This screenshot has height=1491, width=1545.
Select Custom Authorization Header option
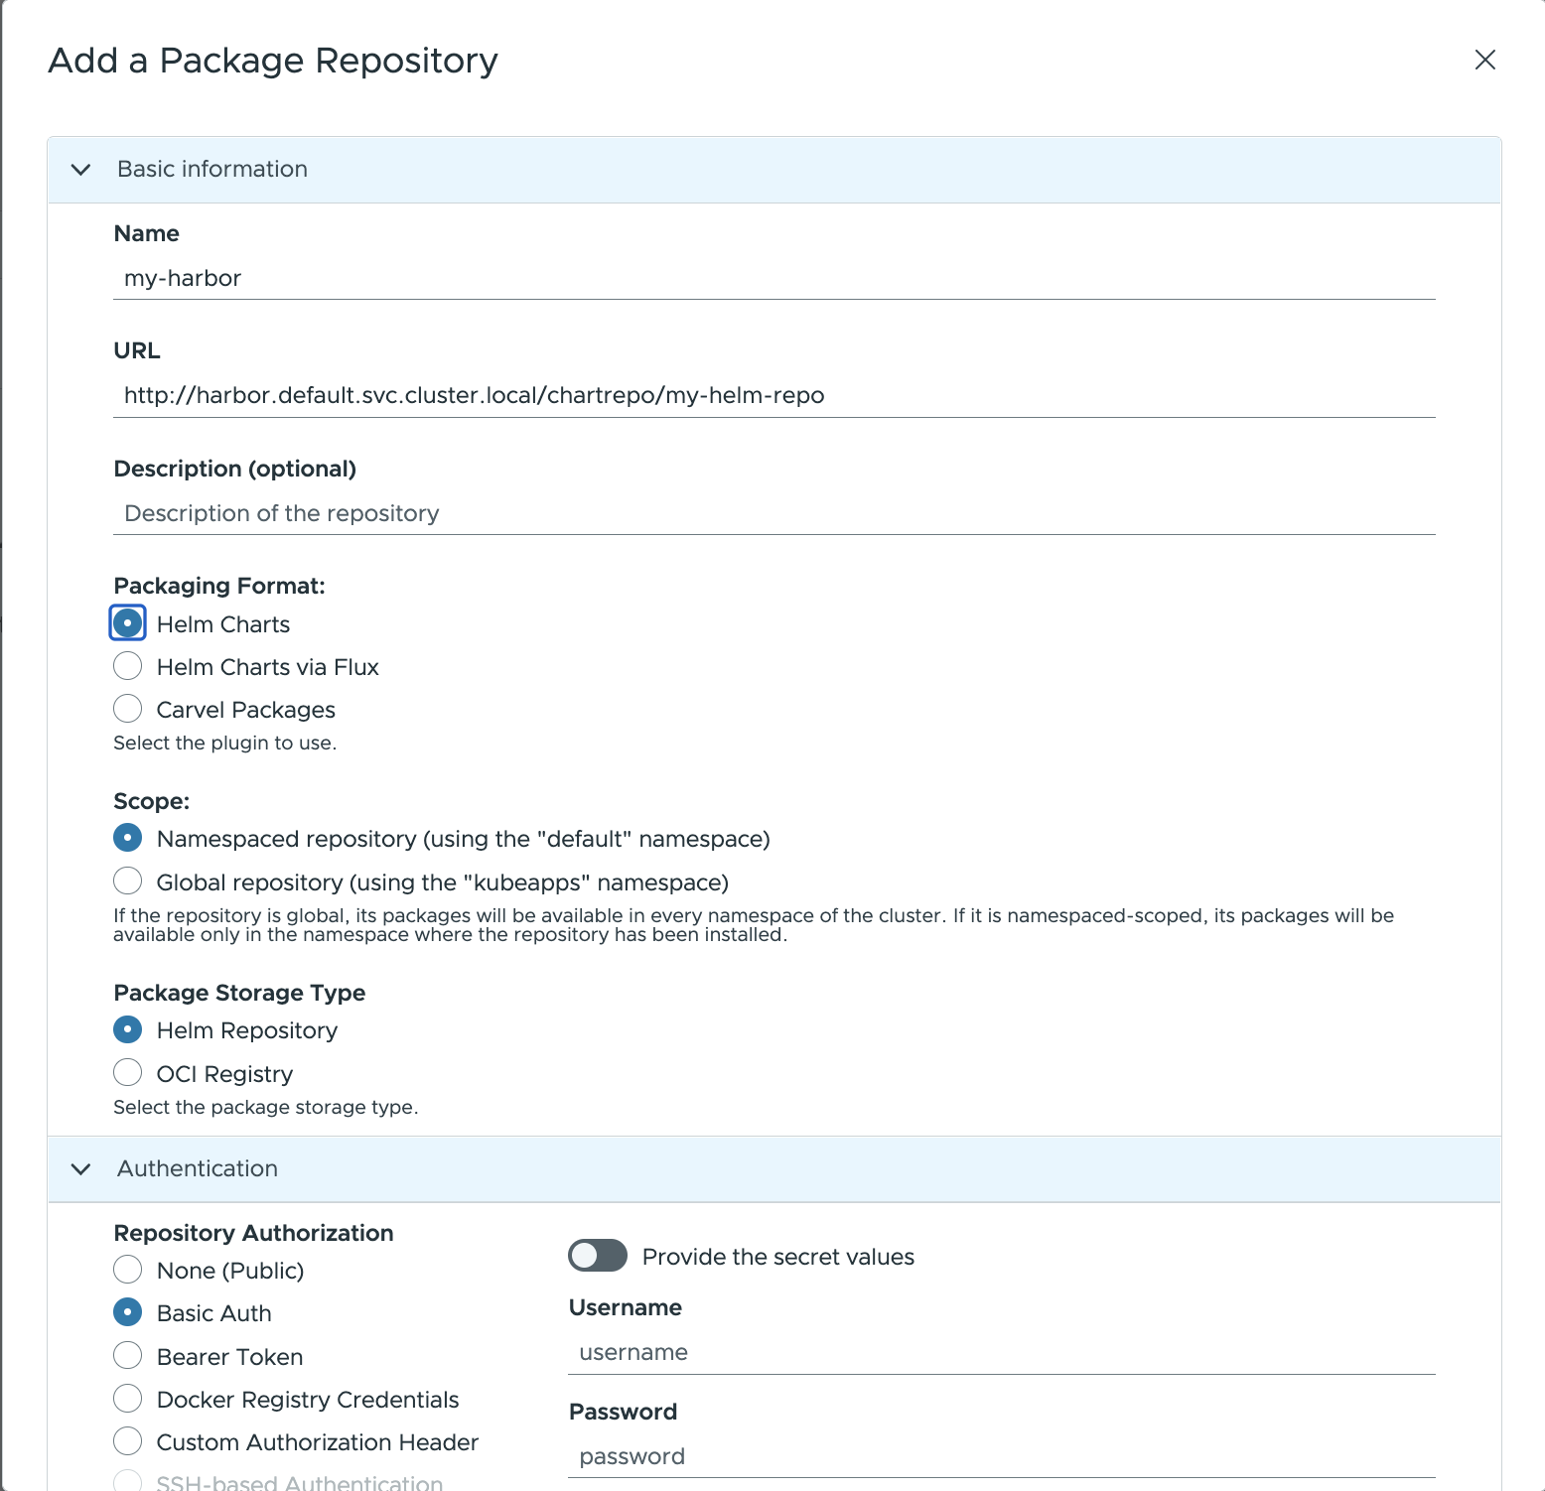pos(127,1440)
